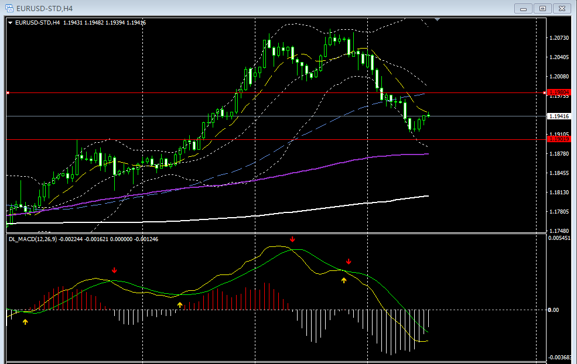Click the current price label 1.19416
577x364 pixels.
[x=556, y=116]
